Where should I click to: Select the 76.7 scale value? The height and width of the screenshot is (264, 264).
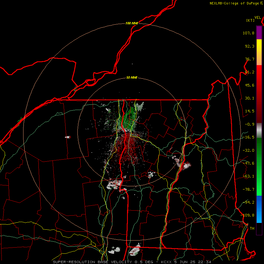pyautogui.click(x=250, y=59)
